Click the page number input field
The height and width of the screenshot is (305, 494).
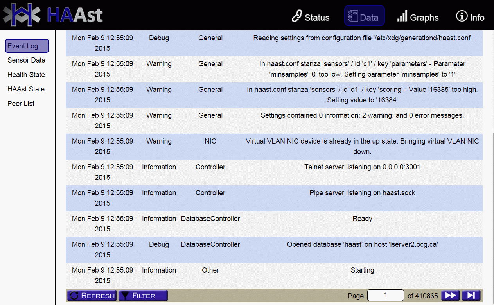coord(385,296)
